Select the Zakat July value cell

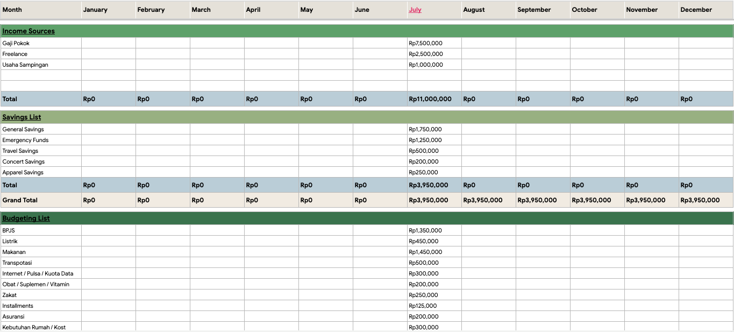(433, 295)
